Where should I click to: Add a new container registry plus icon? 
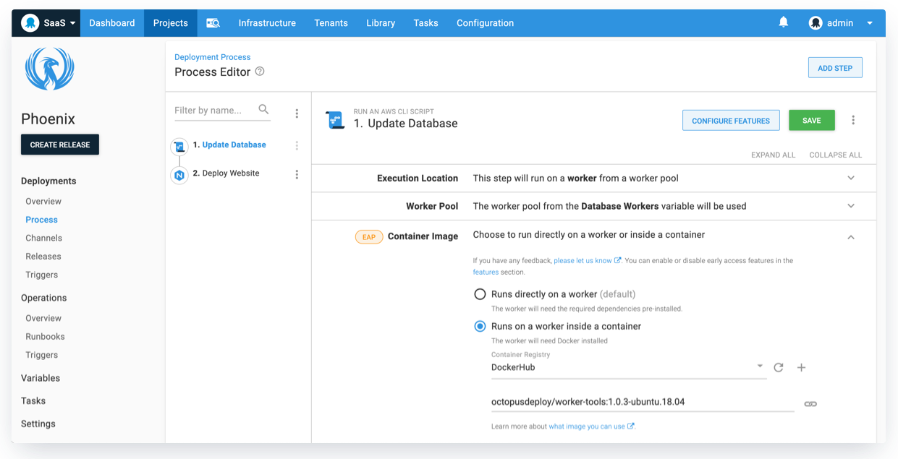[x=801, y=367]
